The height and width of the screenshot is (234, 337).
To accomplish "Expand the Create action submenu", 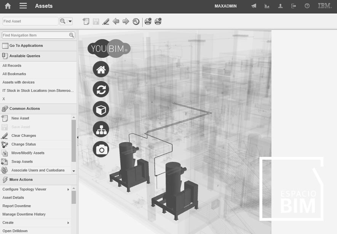I will 68,223.
